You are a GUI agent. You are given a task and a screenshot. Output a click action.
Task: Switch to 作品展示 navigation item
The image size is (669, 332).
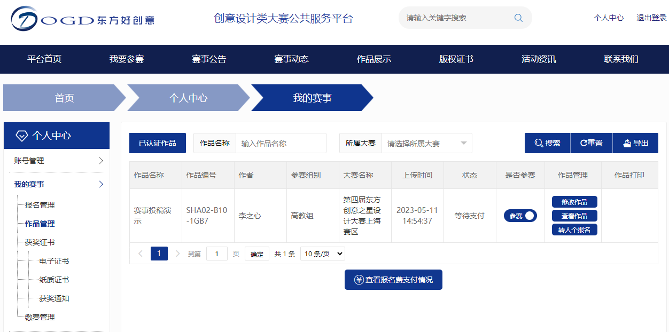(x=374, y=59)
